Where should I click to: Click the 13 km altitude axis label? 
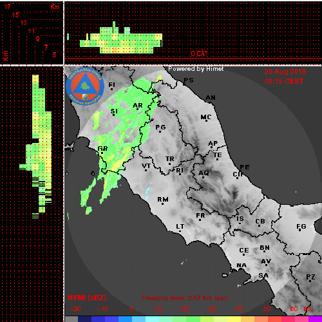coord(24,23)
